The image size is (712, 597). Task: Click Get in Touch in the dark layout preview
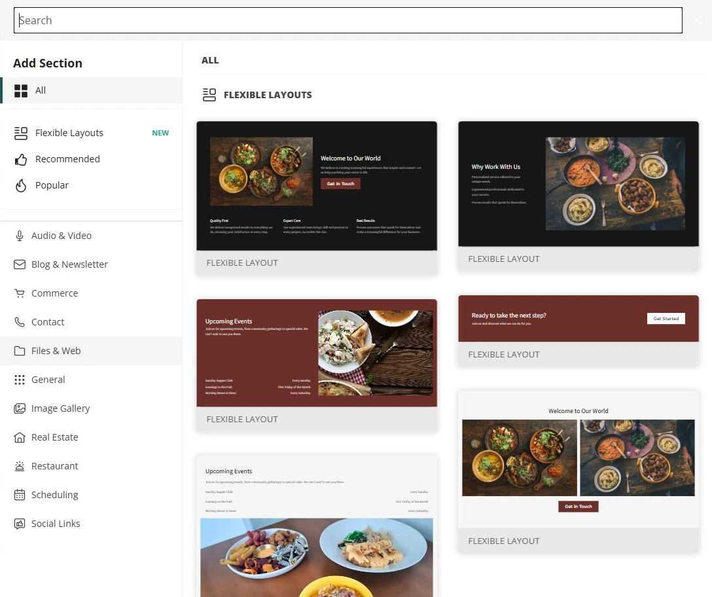point(340,183)
